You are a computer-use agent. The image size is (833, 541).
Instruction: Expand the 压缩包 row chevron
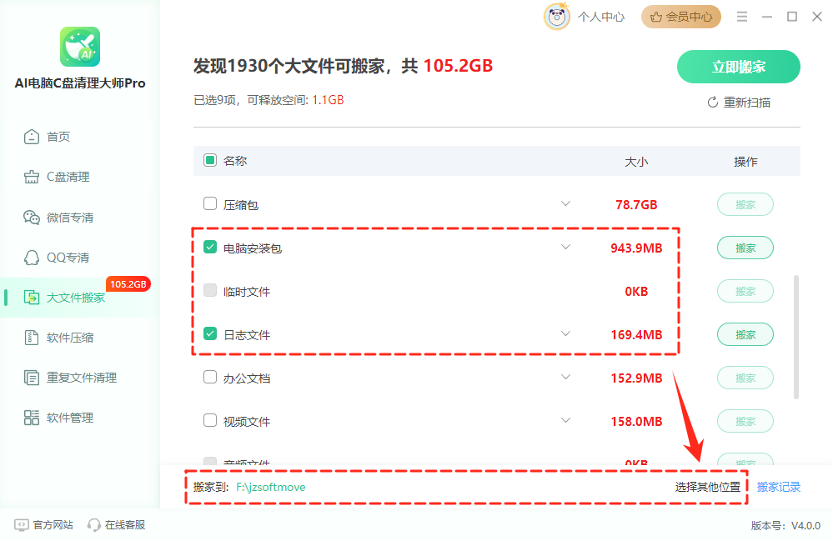pos(566,204)
